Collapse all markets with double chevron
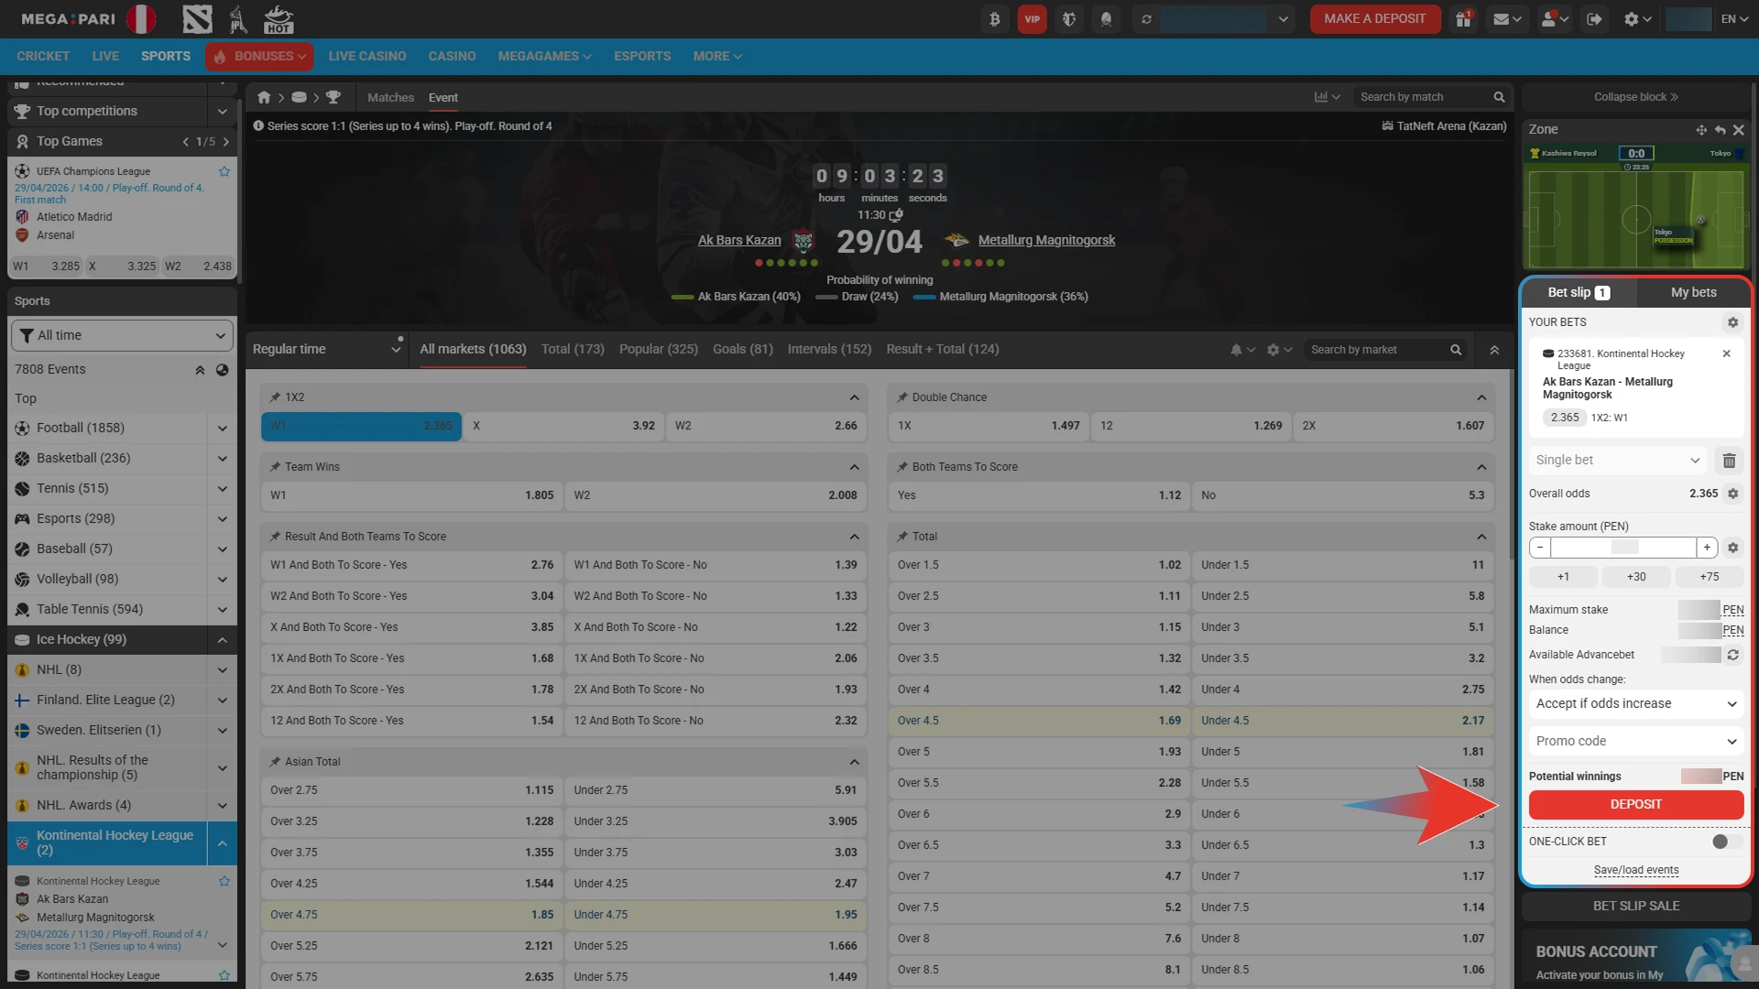Screen dimensions: 1759x989 click(x=1494, y=350)
